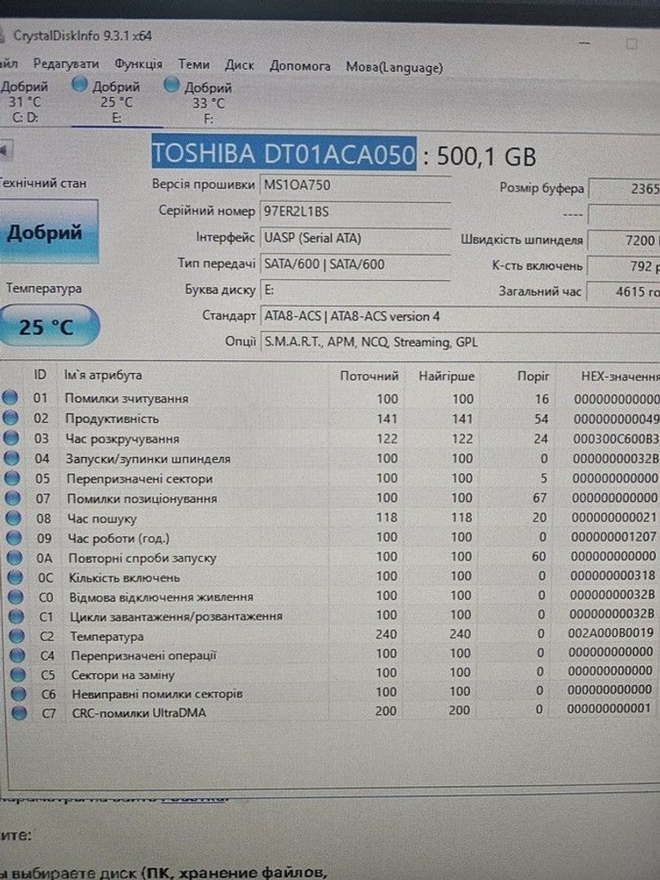Click the status icon for attribute 0A
The height and width of the screenshot is (880, 660).
(x=15, y=557)
